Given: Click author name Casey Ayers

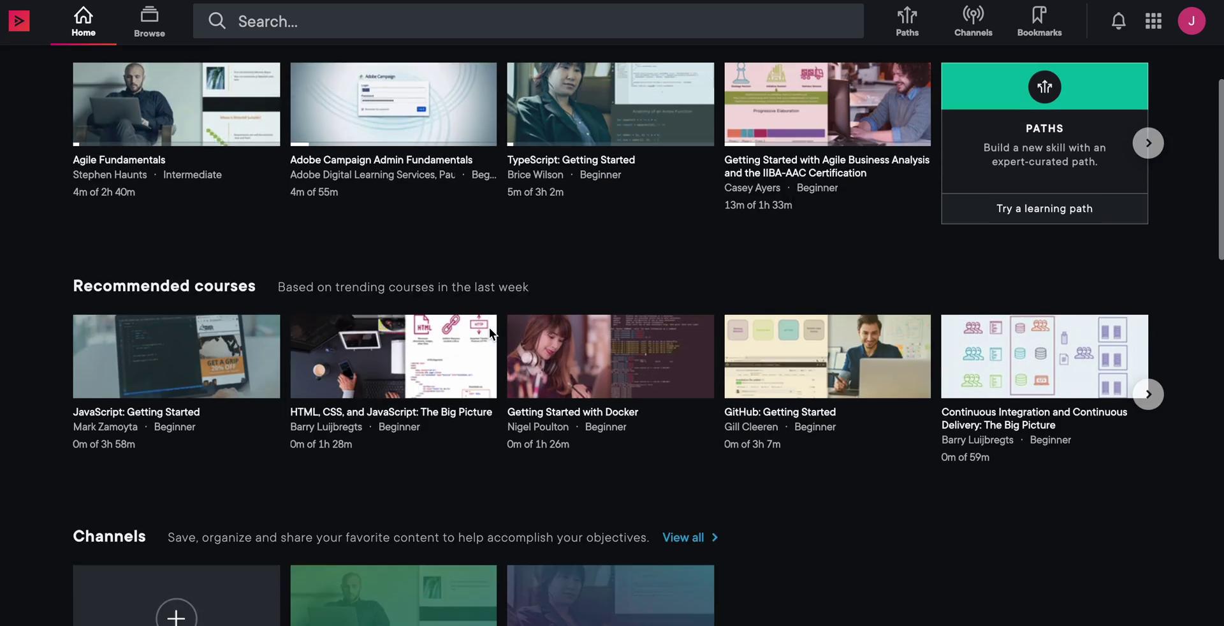Looking at the screenshot, I should pyautogui.click(x=752, y=188).
